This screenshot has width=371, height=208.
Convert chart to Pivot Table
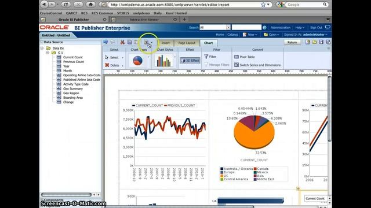[x=245, y=57]
